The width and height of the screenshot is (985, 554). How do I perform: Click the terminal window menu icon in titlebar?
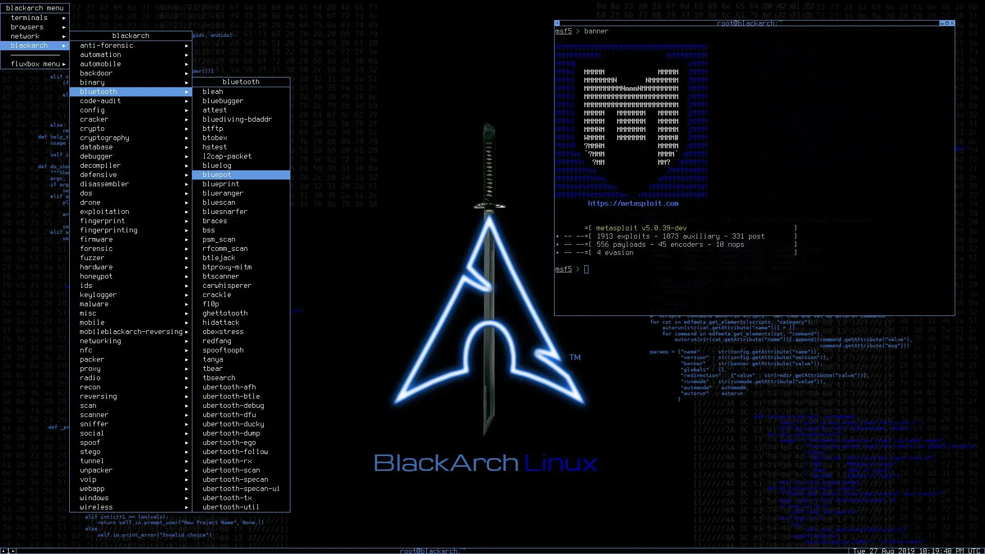pyautogui.click(x=557, y=23)
